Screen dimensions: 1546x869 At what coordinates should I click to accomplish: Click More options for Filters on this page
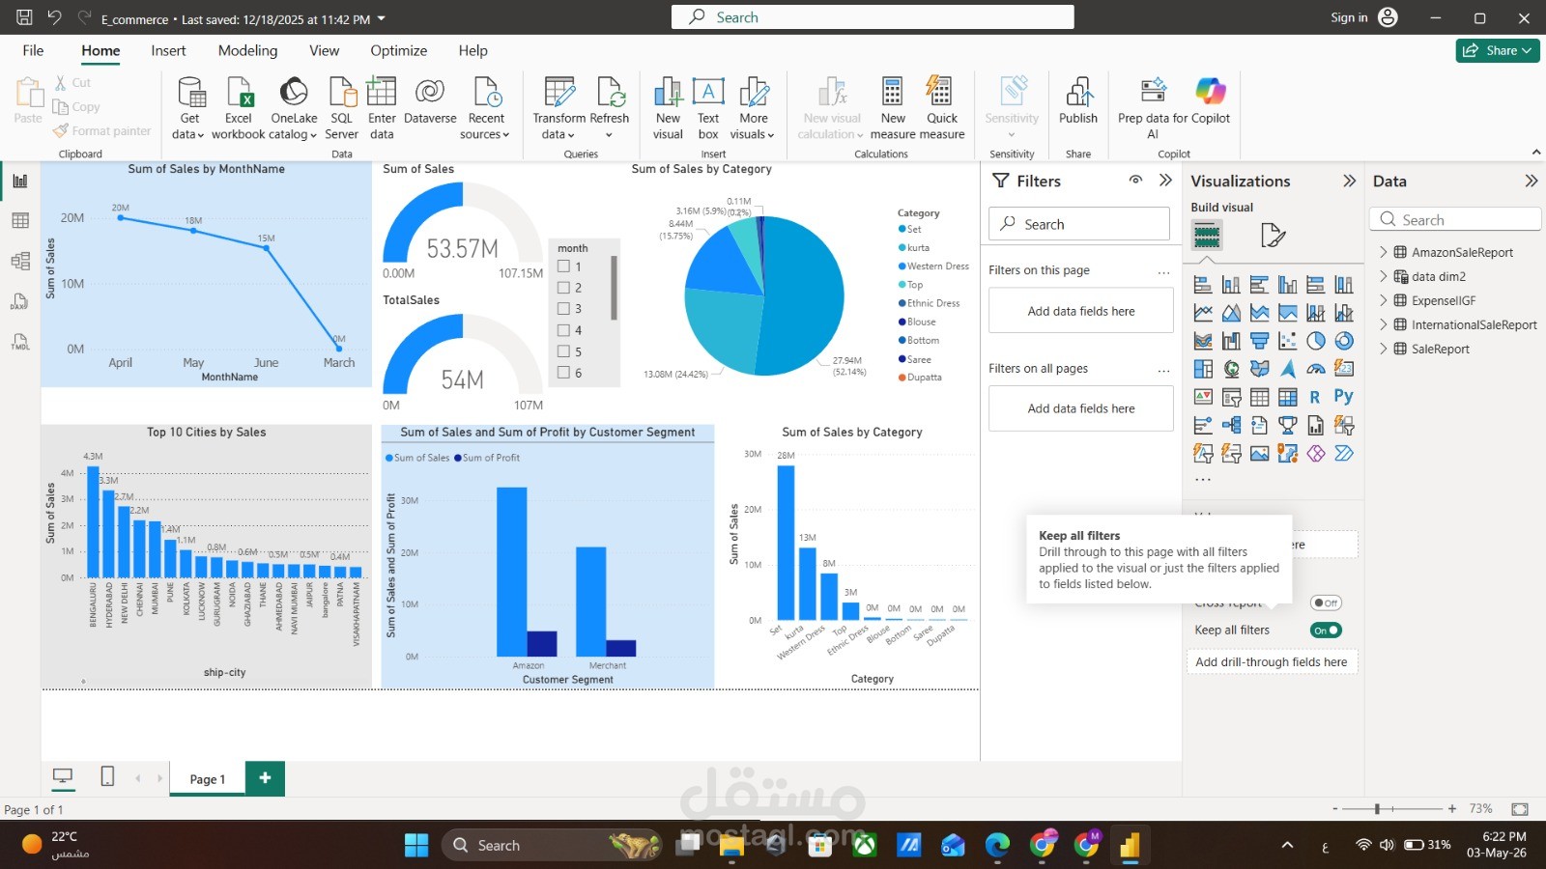tap(1163, 271)
